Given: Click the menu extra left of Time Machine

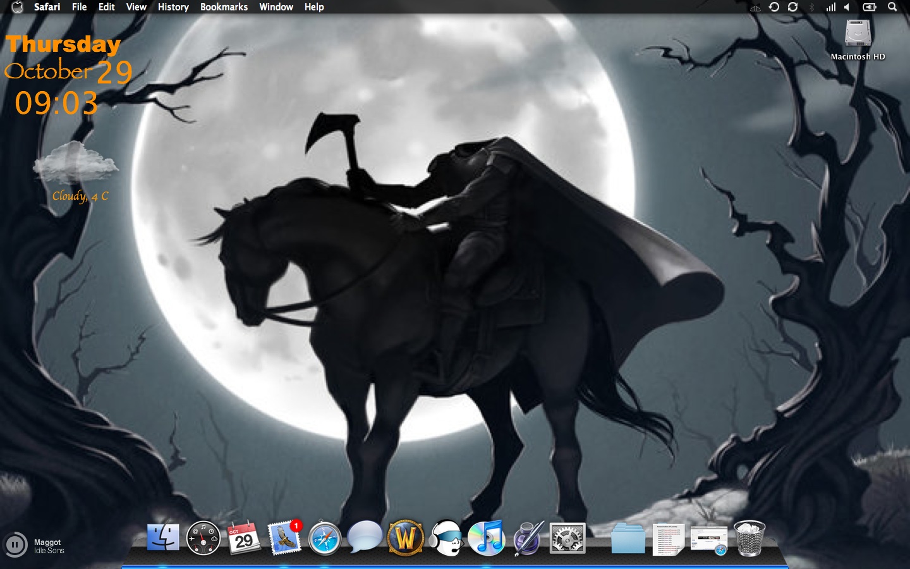Looking at the screenshot, I should [x=755, y=8].
